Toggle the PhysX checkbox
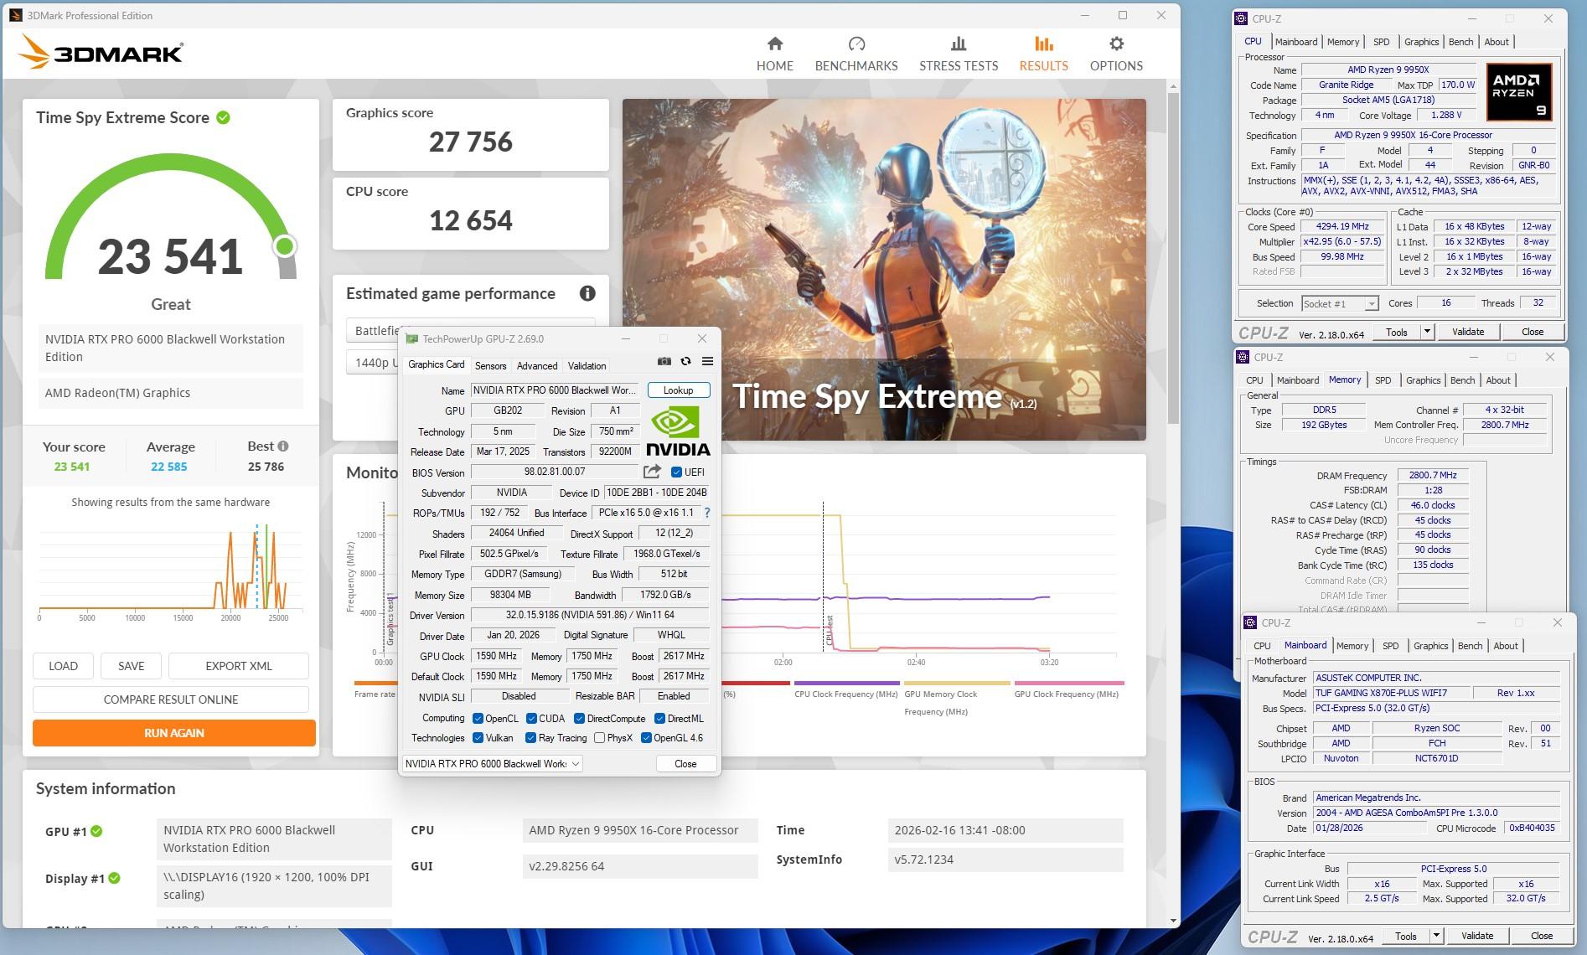 [x=599, y=738]
